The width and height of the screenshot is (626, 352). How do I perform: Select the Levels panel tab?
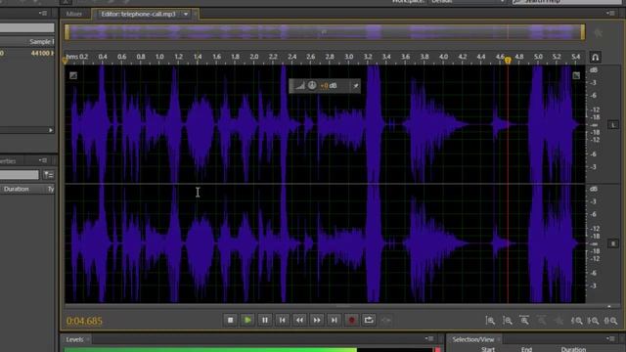pos(74,339)
